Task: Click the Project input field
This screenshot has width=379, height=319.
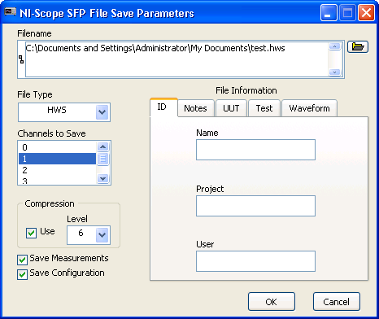Action: 255,206
